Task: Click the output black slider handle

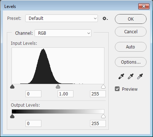Action: coord(12,116)
